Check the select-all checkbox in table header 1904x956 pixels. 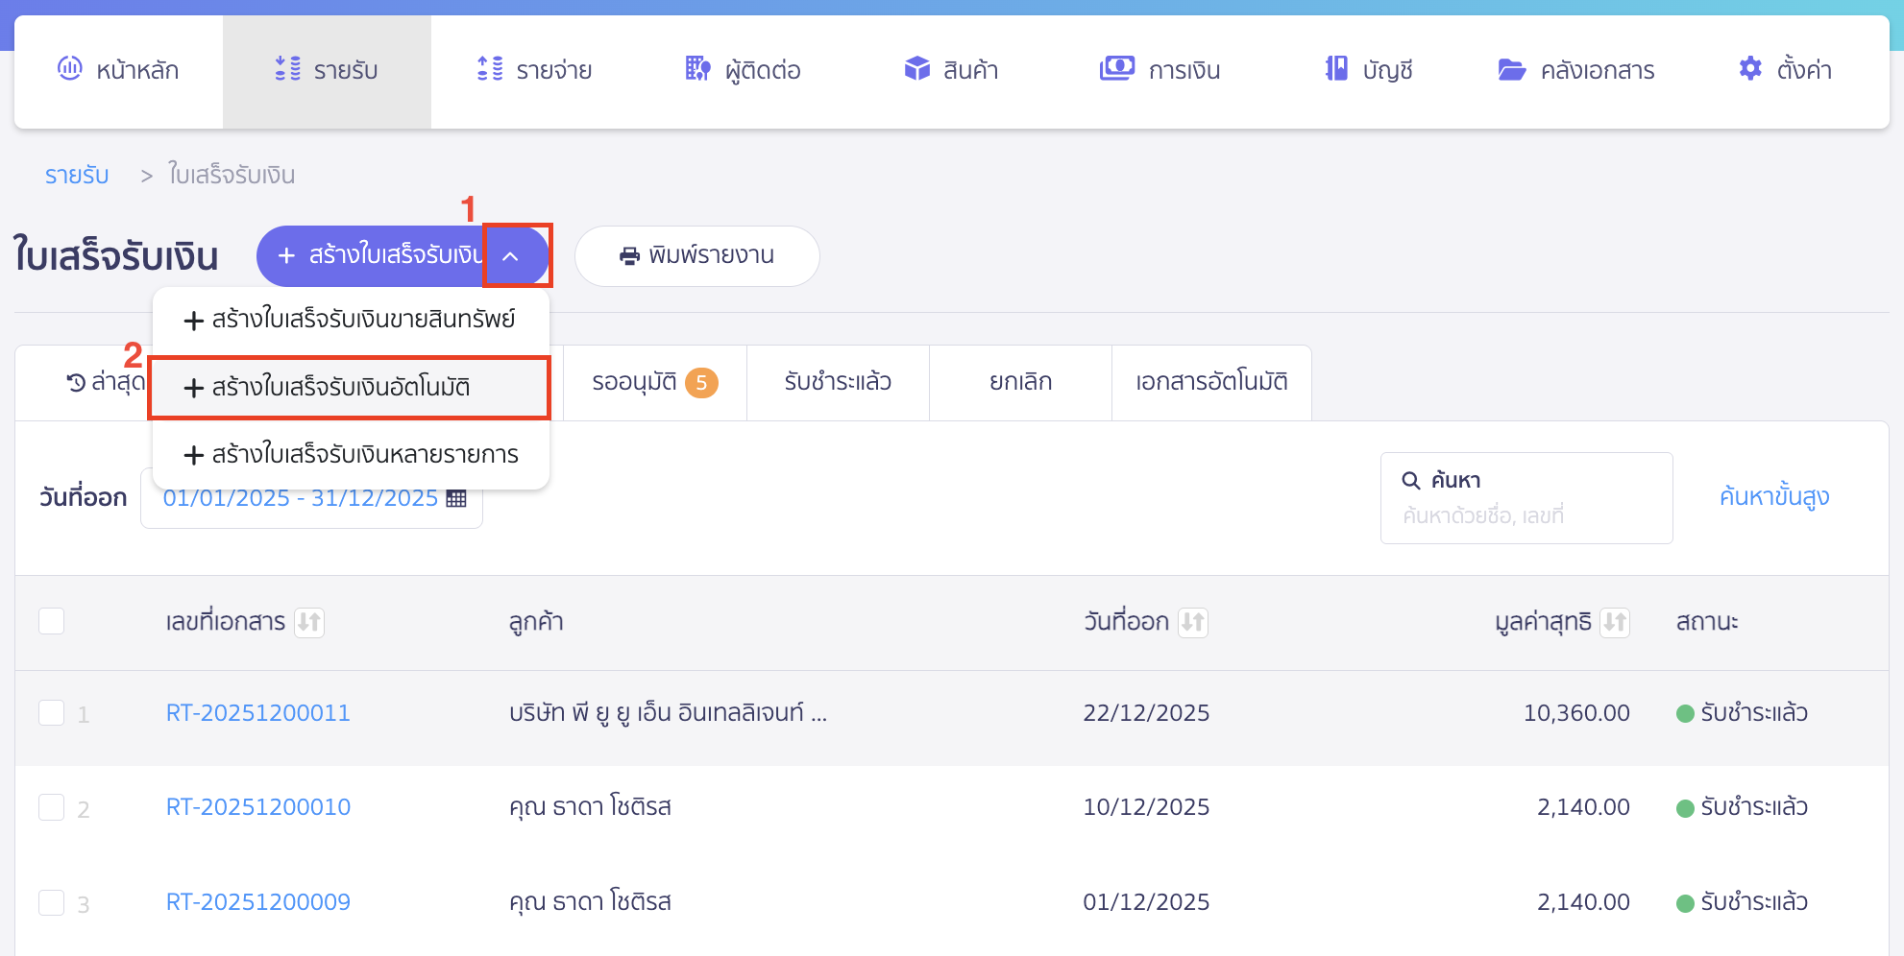51,622
